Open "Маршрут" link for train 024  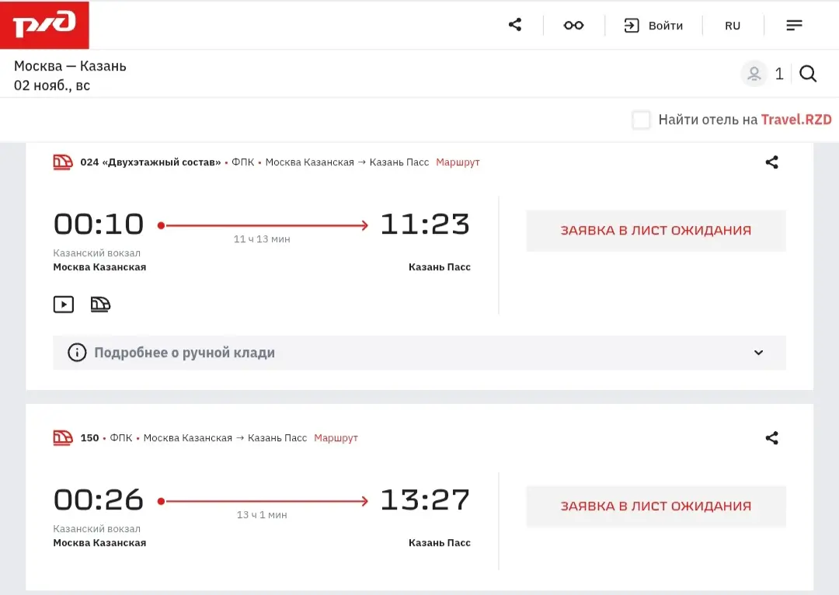pyautogui.click(x=458, y=162)
